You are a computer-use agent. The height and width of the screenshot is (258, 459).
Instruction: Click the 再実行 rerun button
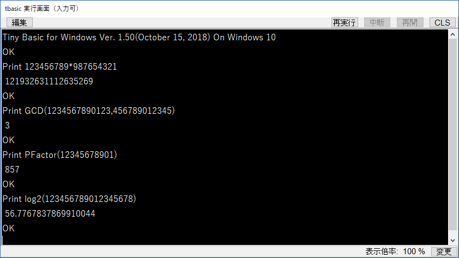pos(345,22)
